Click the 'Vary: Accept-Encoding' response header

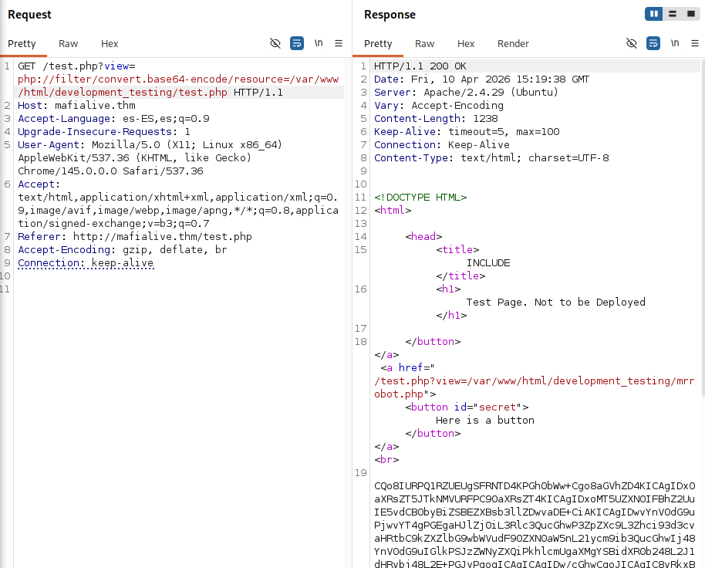click(439, 105)
